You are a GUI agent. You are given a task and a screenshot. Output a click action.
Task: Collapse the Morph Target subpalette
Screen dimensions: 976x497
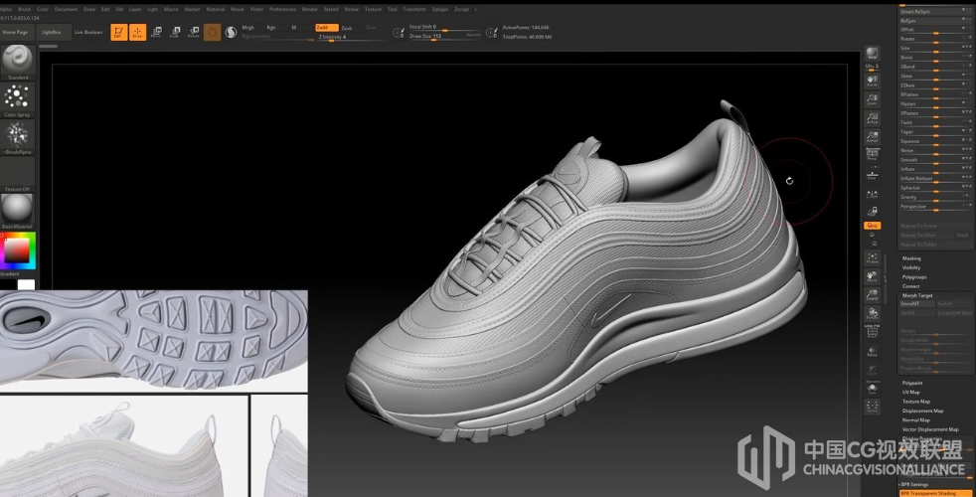tap(917, 295)
